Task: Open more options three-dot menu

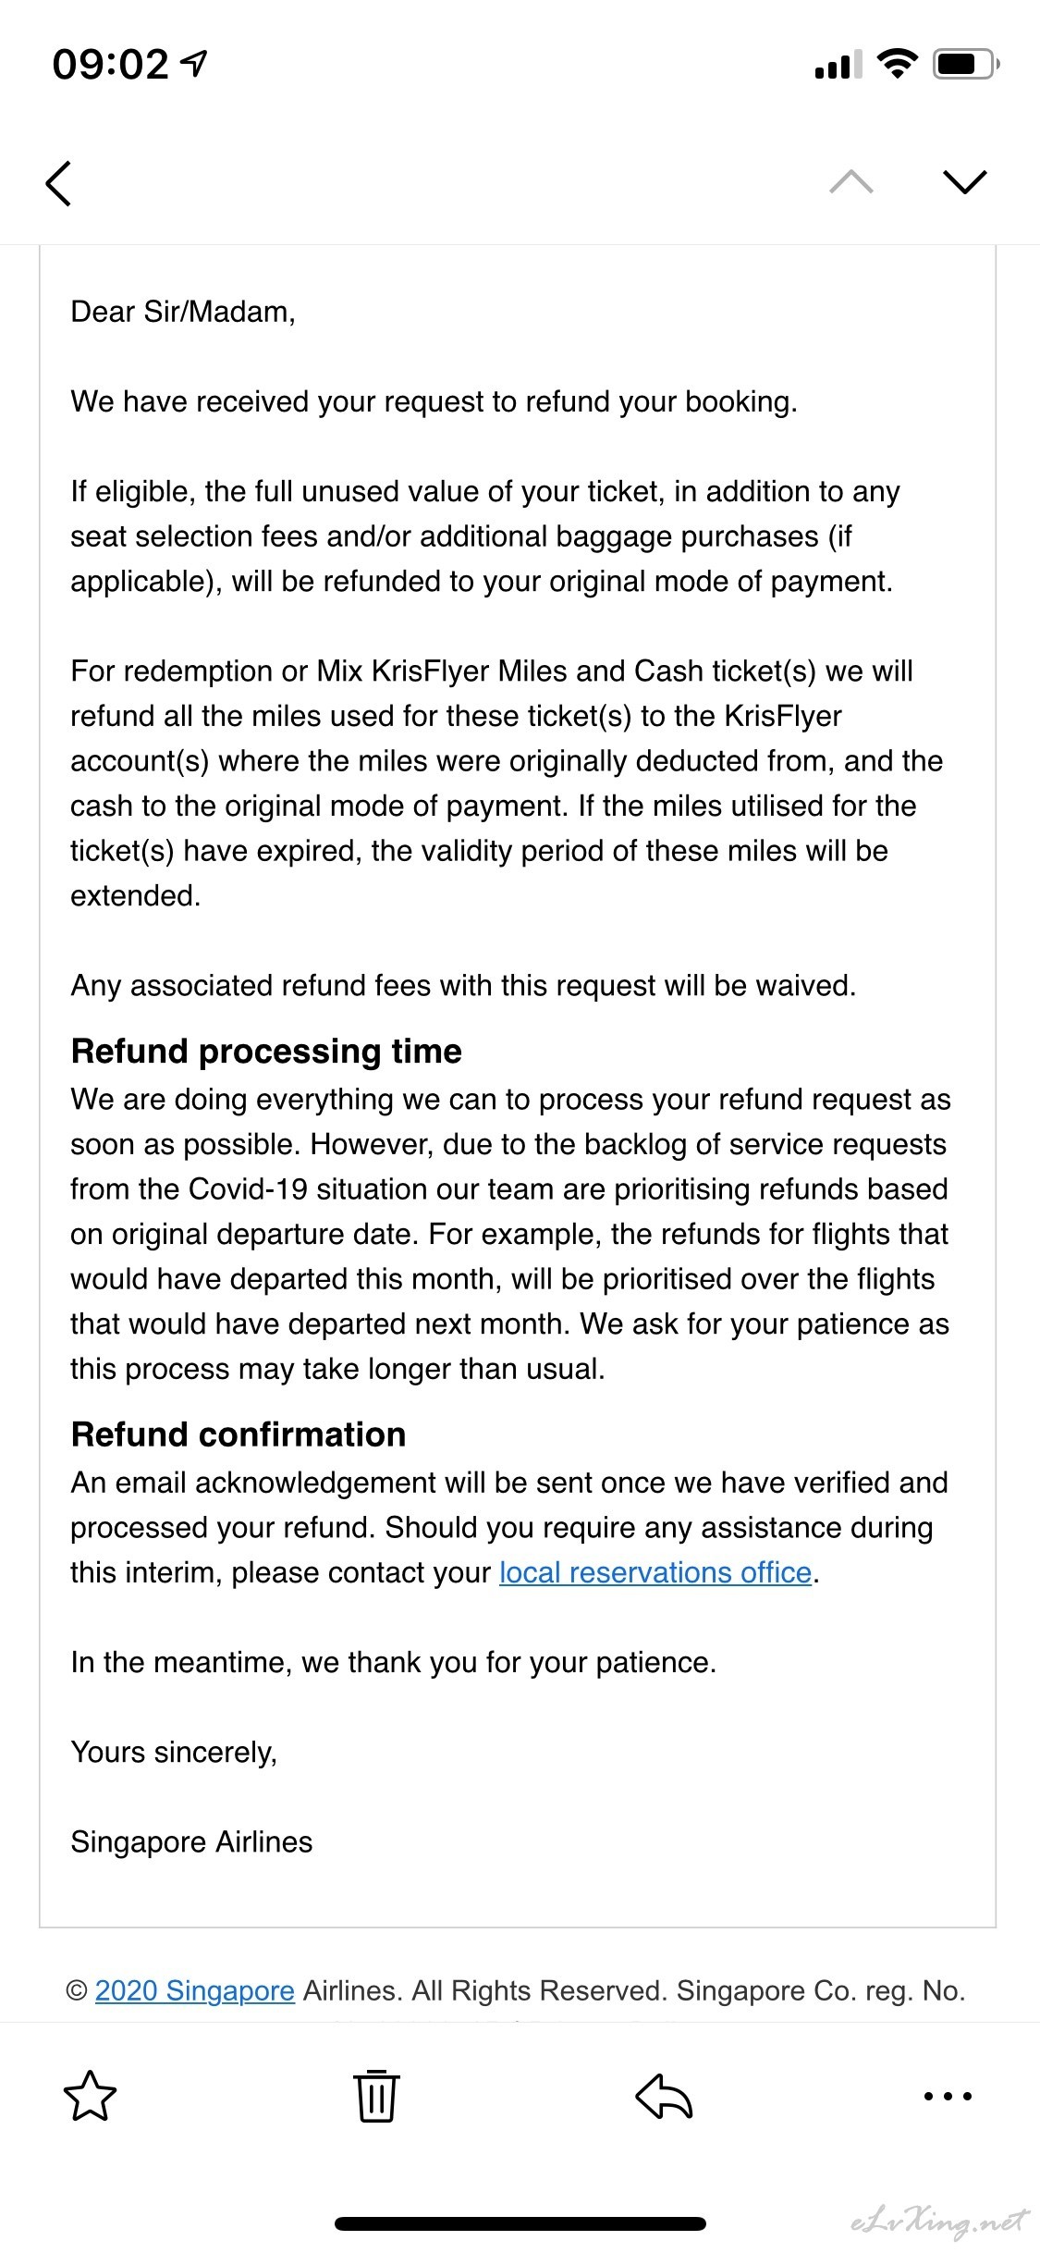Action: (x=948, y=2096)
